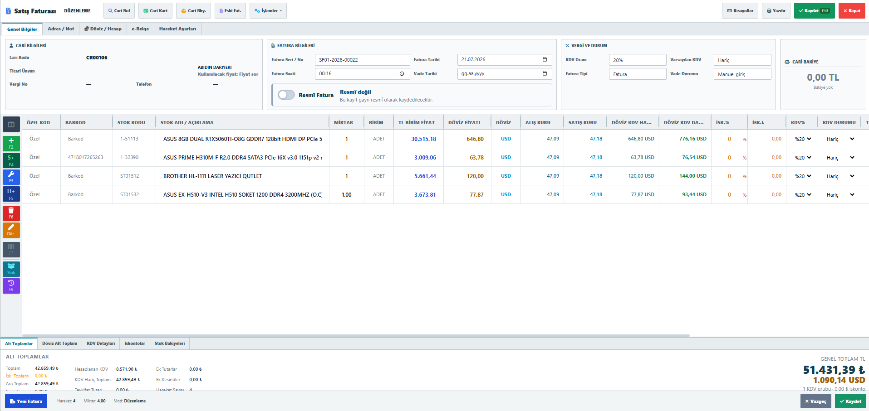The width and height of the screenshot is (869, 411).
Task: Click the purple F9 history icon
Action: click(x=11, y=286)
